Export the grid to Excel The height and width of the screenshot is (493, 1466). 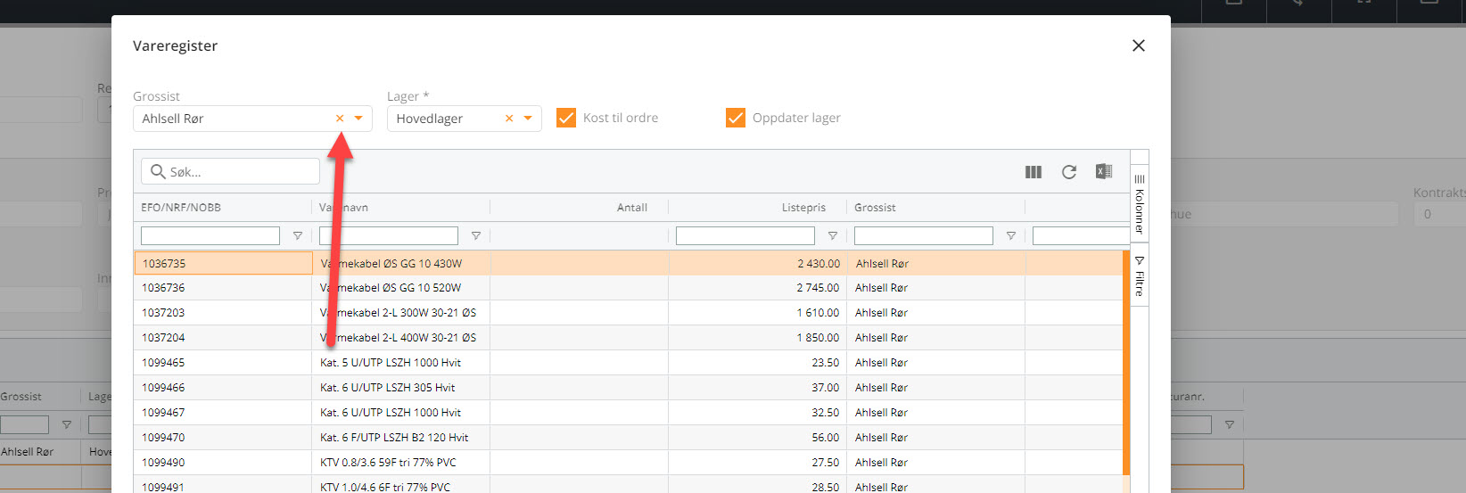[x=1104, y=172]
